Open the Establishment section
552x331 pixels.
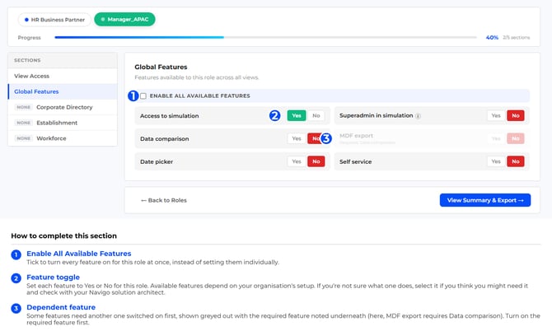click(63, 123)
